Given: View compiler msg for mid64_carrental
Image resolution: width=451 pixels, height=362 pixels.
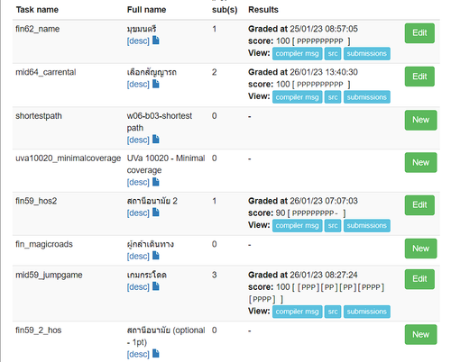Looking at the screenshot, I should click(x=297, y=97).
